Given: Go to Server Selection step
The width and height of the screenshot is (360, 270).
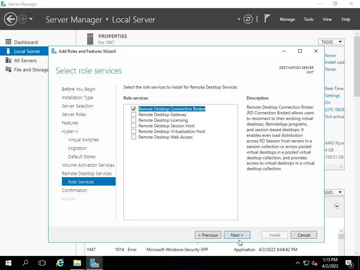Looking at the screenshot, I should (x=77, y=106).
